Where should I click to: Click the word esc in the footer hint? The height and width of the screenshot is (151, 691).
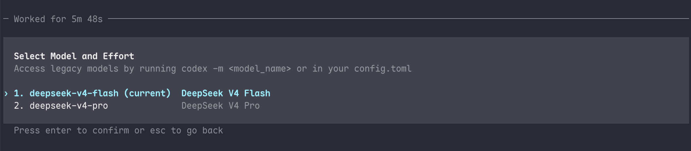(x=158, y=130)
